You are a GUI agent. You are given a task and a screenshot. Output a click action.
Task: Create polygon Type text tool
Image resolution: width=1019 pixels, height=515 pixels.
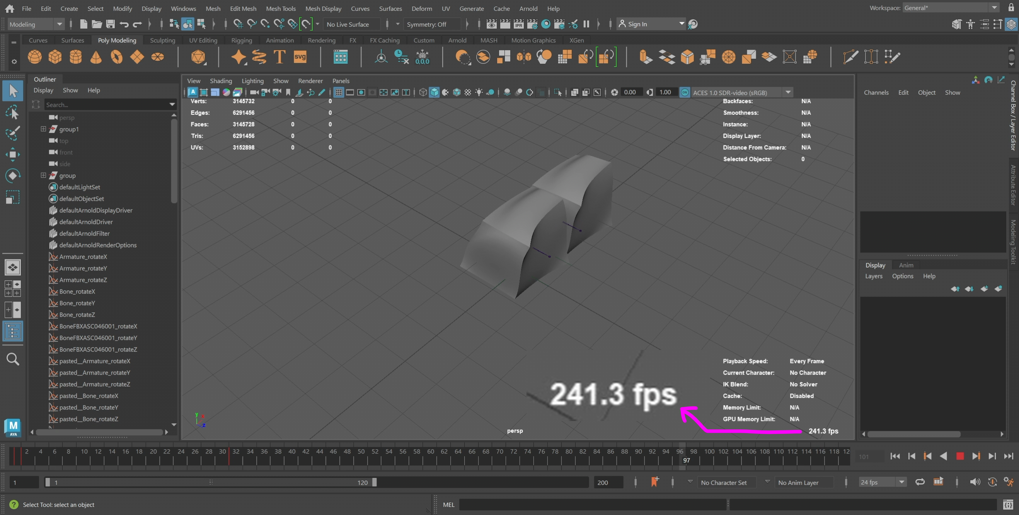tap(279, 57)
